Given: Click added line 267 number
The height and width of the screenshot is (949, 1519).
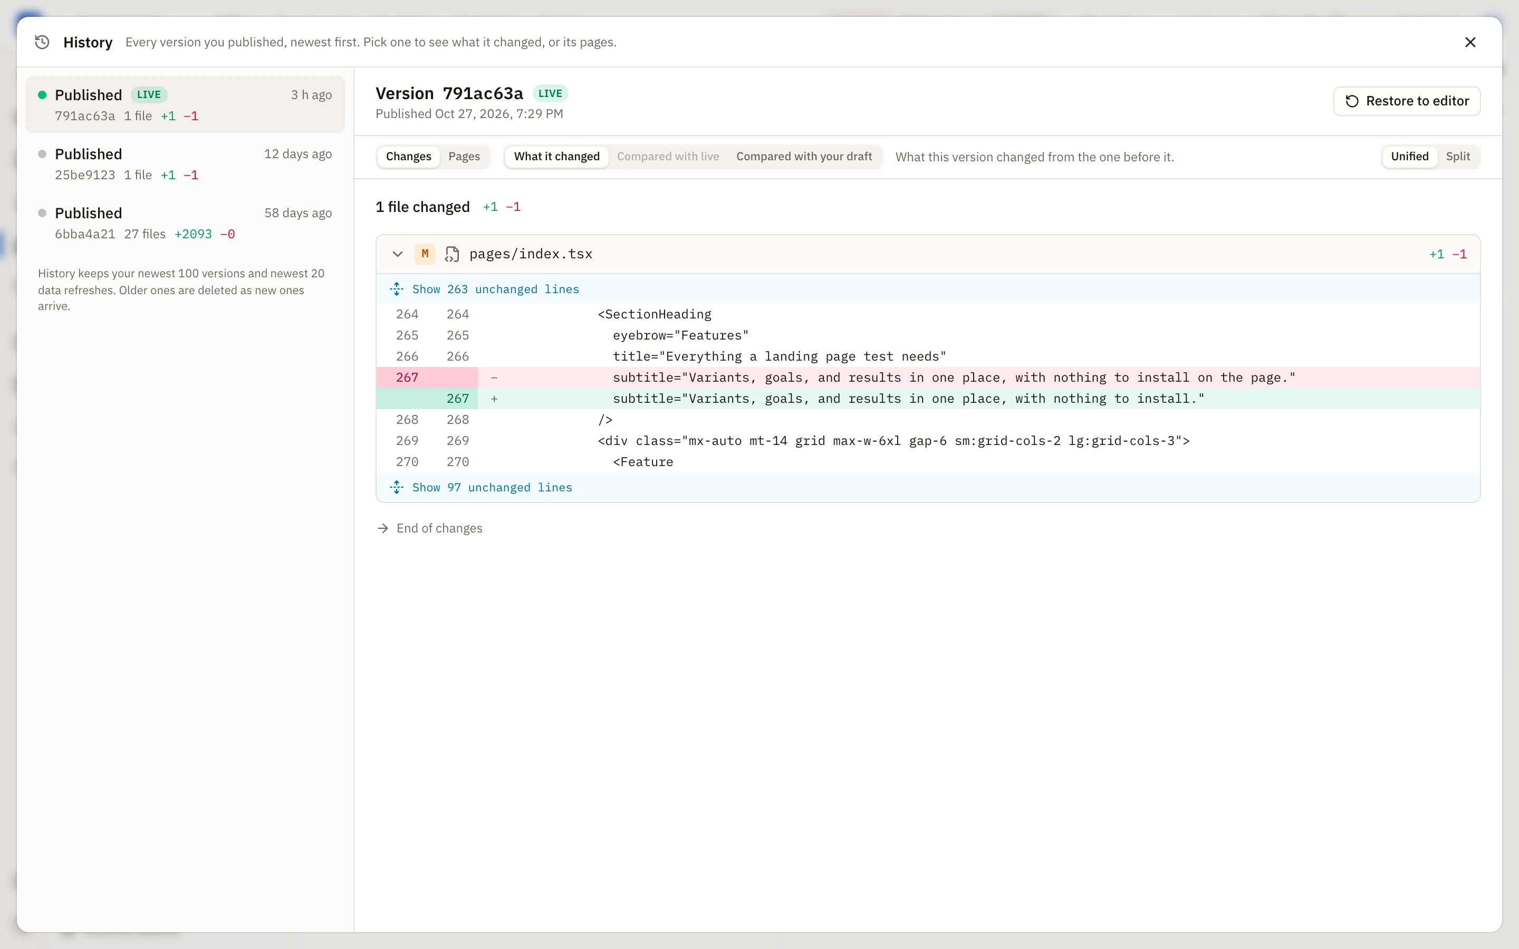Looking at the screenshot, I should [x=458, y=399].
